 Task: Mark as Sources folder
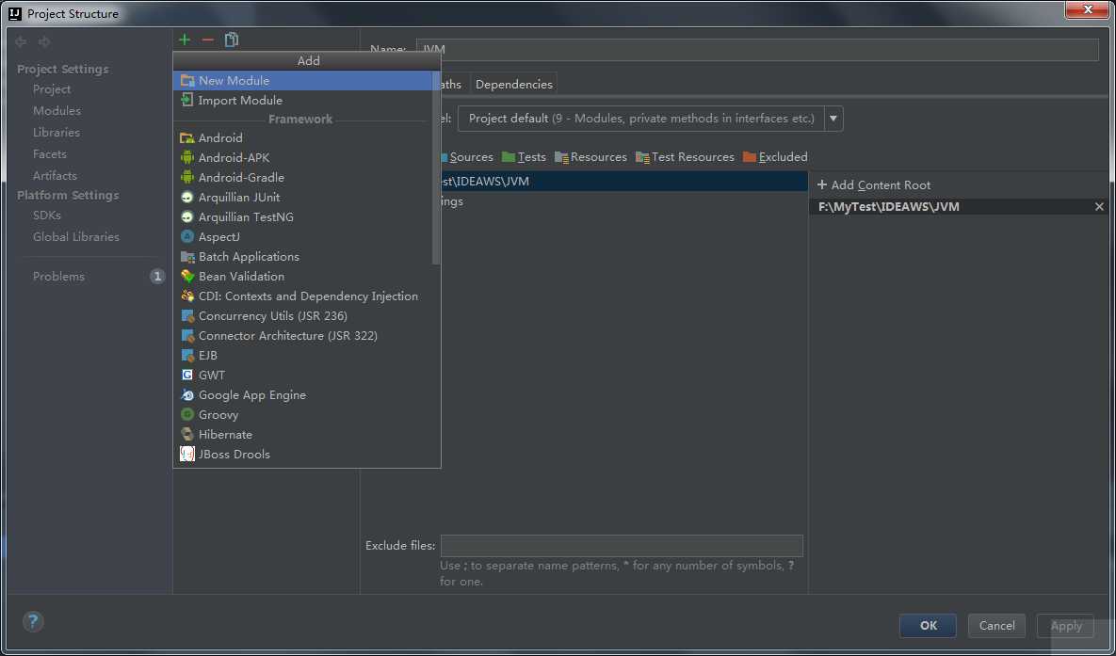pos(466,157)
